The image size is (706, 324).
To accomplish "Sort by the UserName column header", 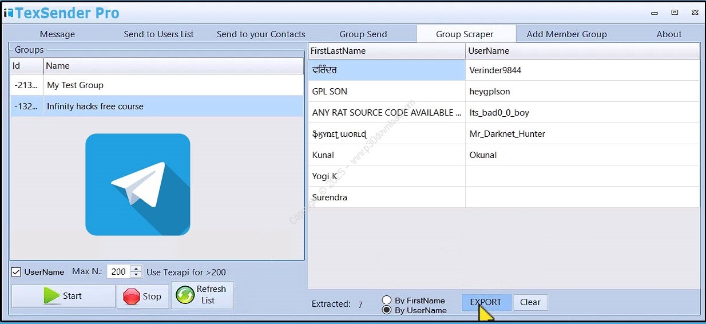I will click(582, 51).
